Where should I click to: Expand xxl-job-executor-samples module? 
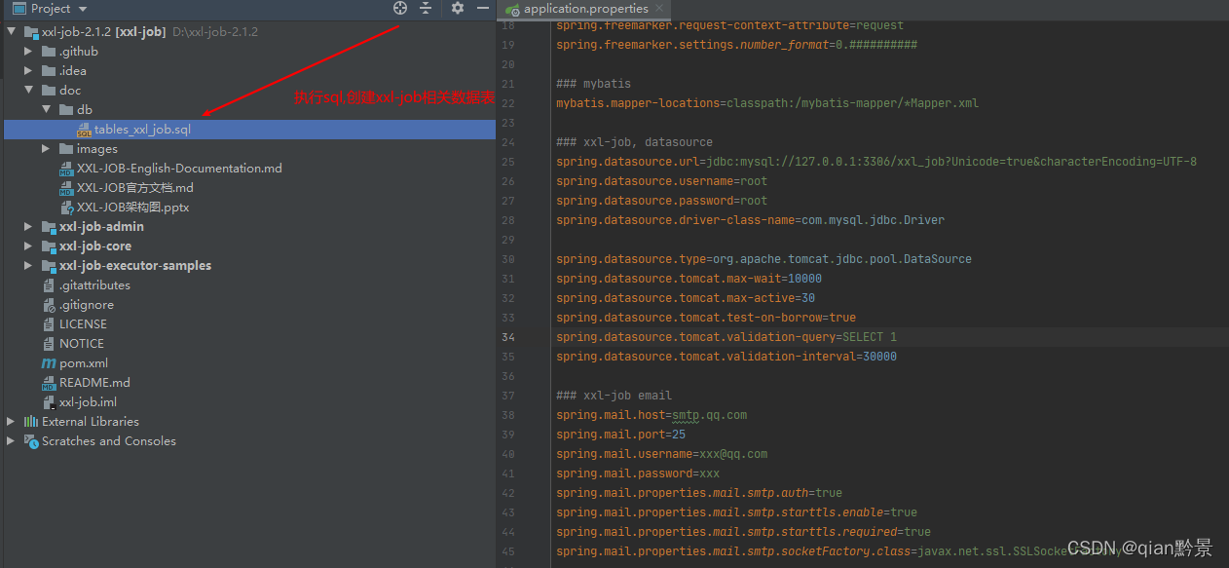tap(29, 266)
